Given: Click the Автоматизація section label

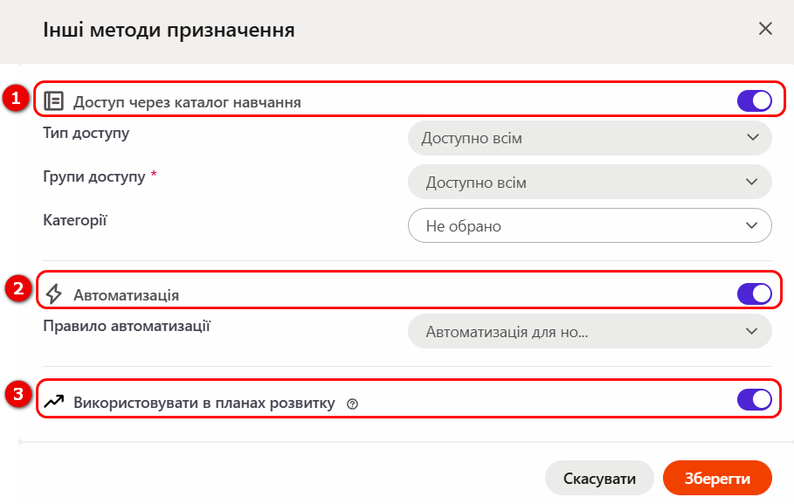Looking at the screenshot, I should point(126,295).
